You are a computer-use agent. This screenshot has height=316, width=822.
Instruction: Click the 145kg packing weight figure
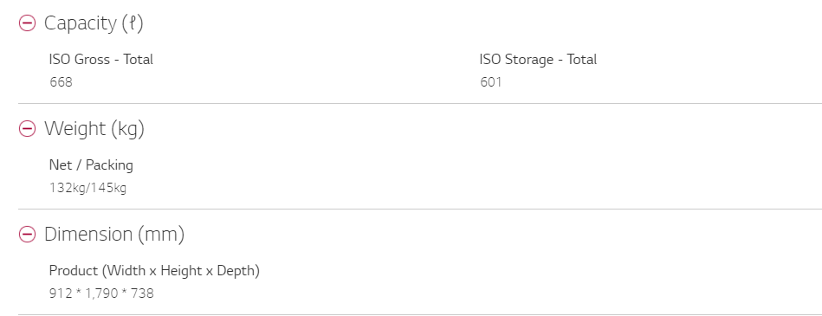(108, 188)
